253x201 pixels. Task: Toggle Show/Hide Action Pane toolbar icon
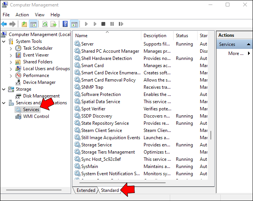tap(74, 24)
